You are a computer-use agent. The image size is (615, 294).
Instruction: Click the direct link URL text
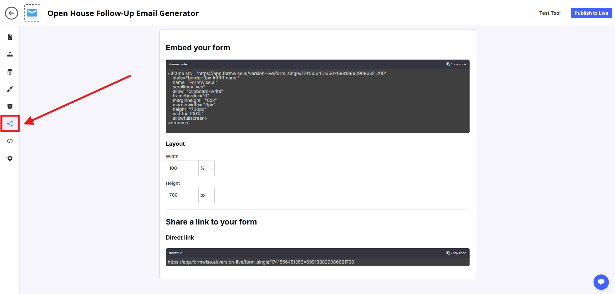(261, 262)
